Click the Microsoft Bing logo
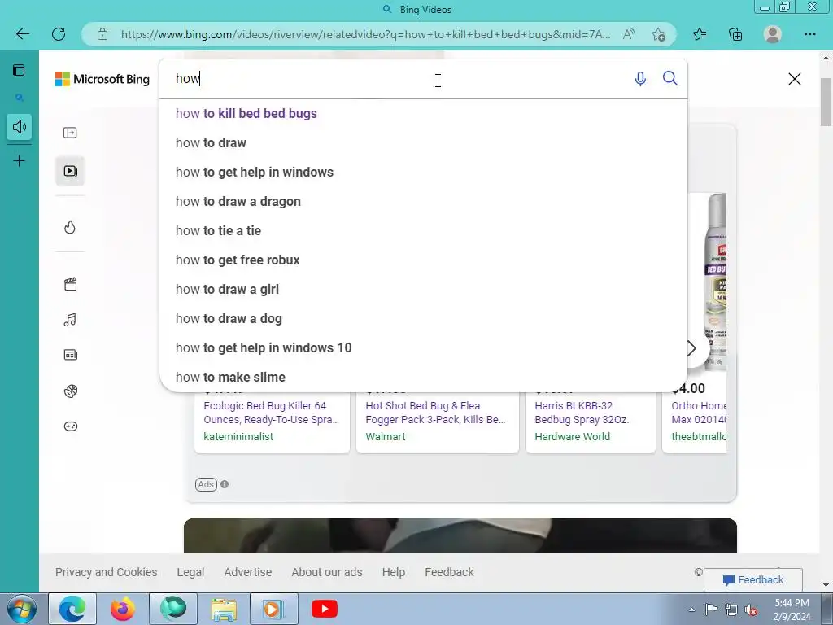This screenshot has height=625, width=833. 102,79
